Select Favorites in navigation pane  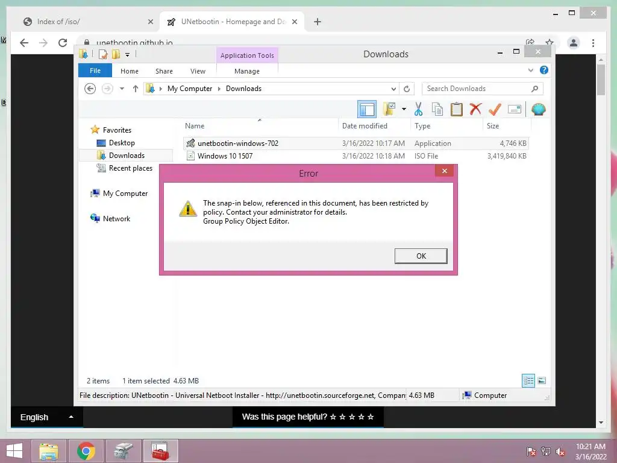[x=117, y=130]
